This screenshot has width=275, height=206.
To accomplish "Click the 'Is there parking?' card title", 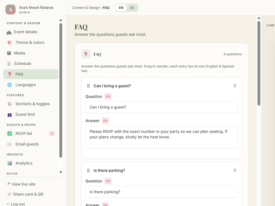I will (109, 171).
